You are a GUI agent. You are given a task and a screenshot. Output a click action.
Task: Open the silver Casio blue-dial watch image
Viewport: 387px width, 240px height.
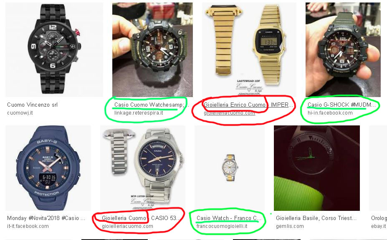click(x=143, y=168)
